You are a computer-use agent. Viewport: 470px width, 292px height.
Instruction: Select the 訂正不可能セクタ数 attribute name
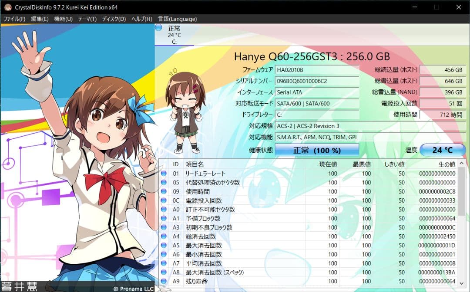click(x=211, y=210)
